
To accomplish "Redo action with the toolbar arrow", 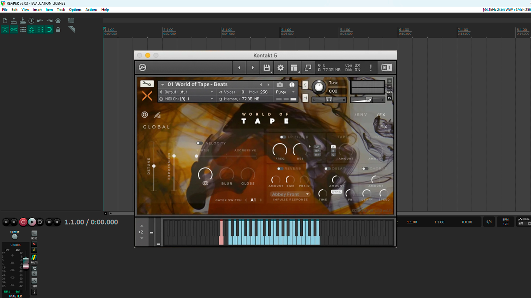I will [x=49, y=21].
